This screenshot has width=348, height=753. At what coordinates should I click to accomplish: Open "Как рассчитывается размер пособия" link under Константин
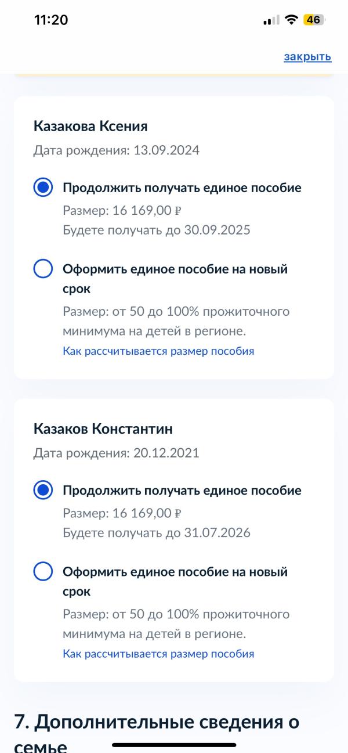point(158,654)
